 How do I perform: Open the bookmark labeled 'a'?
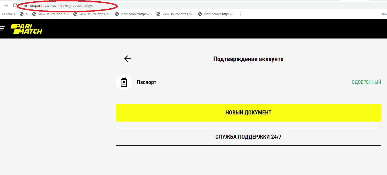pyautogui.click(x=24, y=14)
